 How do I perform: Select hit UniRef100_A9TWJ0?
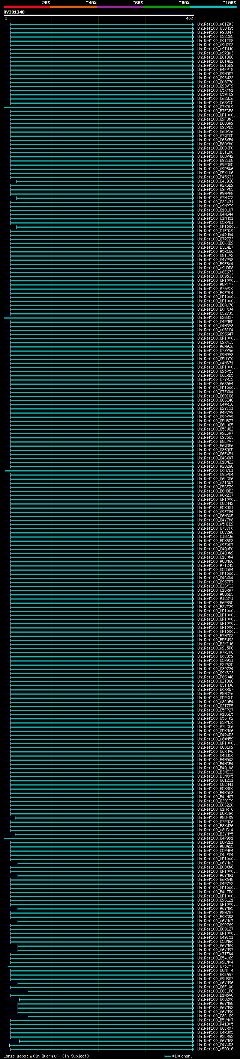(215, 49)
